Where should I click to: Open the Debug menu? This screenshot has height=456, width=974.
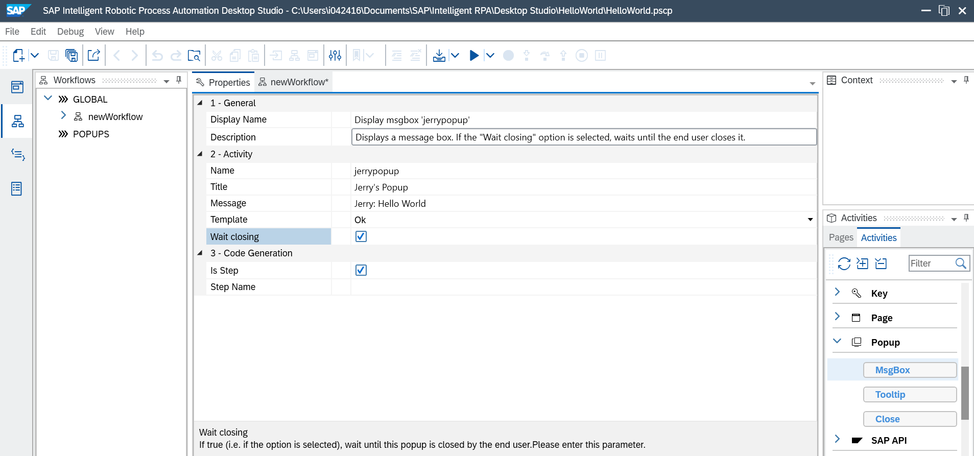[x=70, y=32]
